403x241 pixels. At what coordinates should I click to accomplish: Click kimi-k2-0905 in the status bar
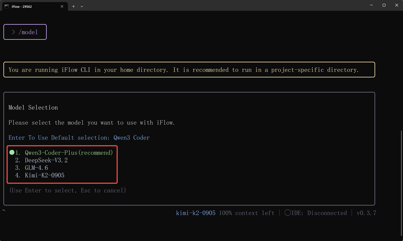point(195,213)
